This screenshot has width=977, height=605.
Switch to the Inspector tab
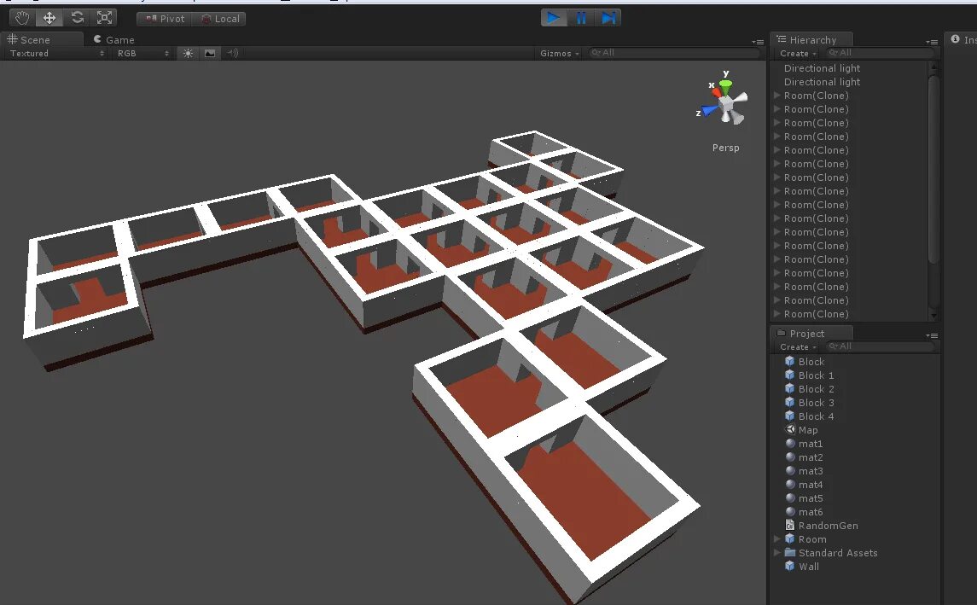pos(962,39)
